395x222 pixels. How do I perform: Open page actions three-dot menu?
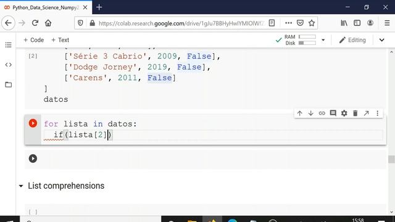[288, 23]
